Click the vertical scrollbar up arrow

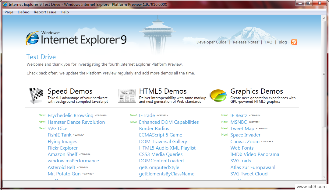(324, 18)
